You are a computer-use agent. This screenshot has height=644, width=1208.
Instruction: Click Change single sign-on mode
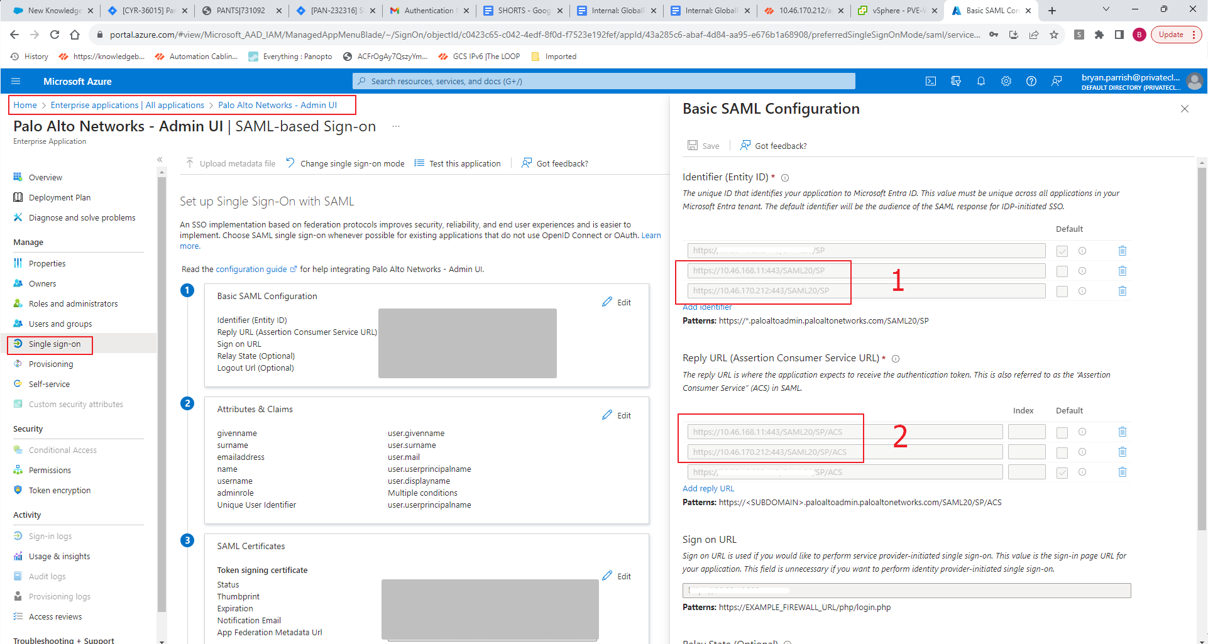click(345, 163)
